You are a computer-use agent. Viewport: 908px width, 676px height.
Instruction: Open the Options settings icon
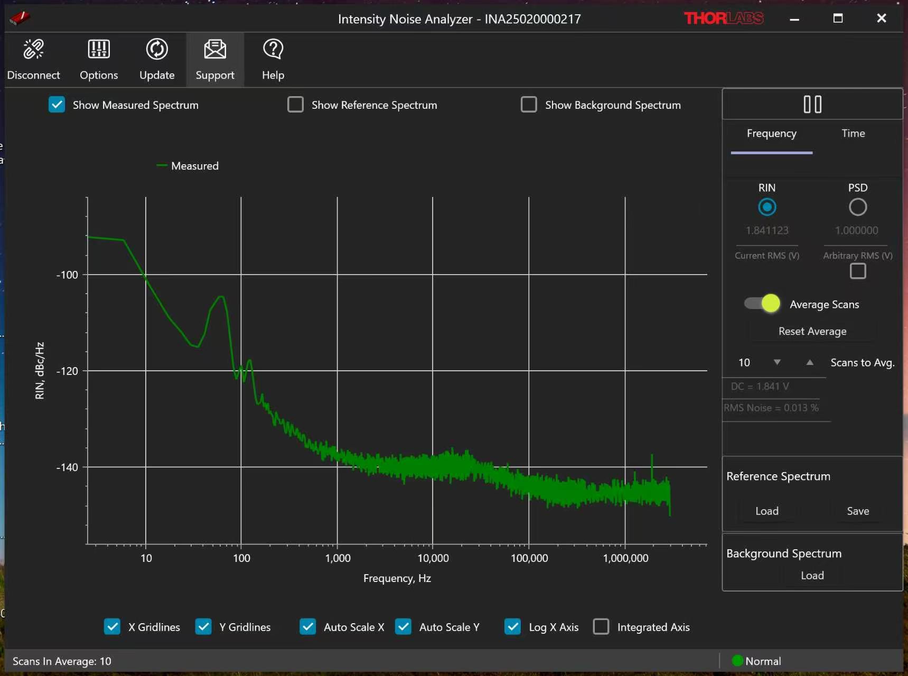pyautogui.click(x=99, y=49)
